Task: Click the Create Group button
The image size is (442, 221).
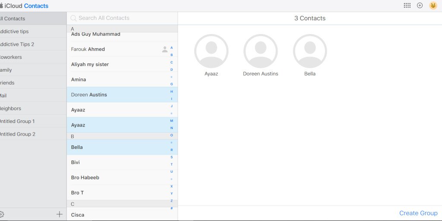Action: click(x=418, y=213)
